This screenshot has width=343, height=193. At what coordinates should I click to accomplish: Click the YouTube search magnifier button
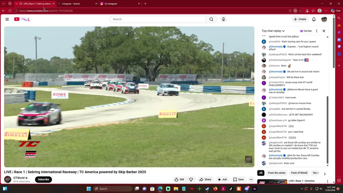[x=211, y=19]
